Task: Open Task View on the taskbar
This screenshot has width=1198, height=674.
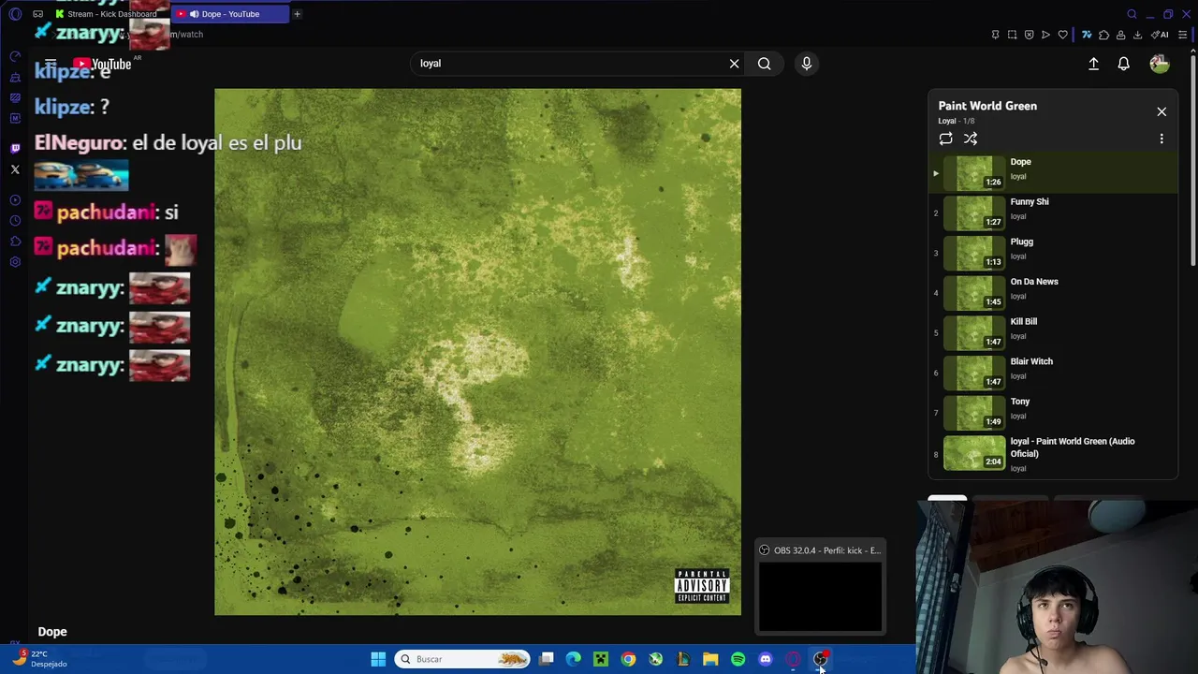Action: (547, 659)
